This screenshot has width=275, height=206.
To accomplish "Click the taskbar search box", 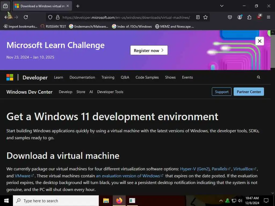I will [56, 201].
